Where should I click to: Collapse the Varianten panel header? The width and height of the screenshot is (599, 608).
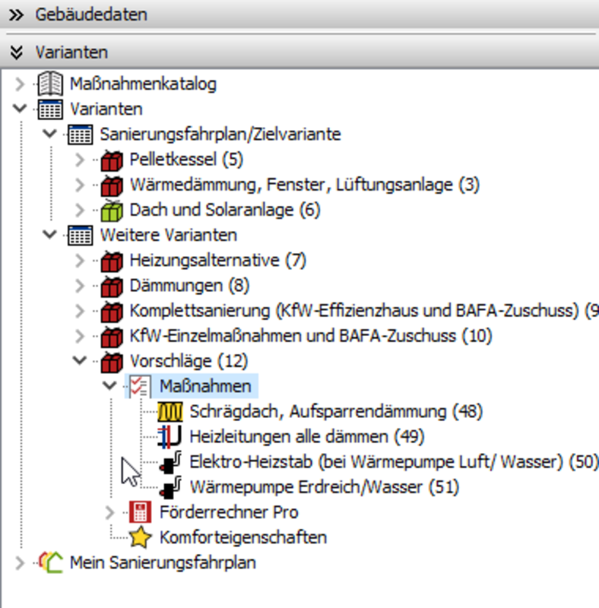click(16, 52)
